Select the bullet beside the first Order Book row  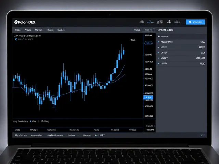point(158,42)
